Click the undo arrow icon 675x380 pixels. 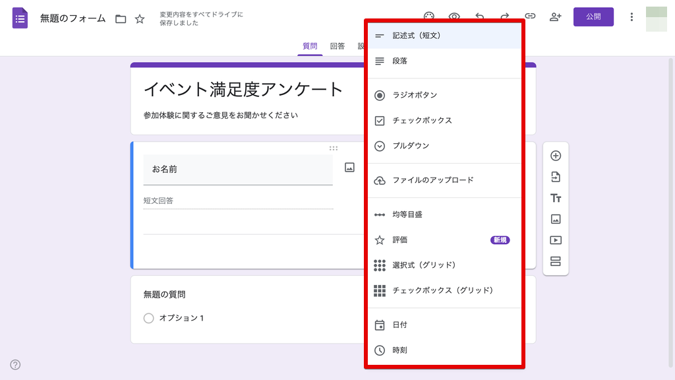click(x=479, y=16)
